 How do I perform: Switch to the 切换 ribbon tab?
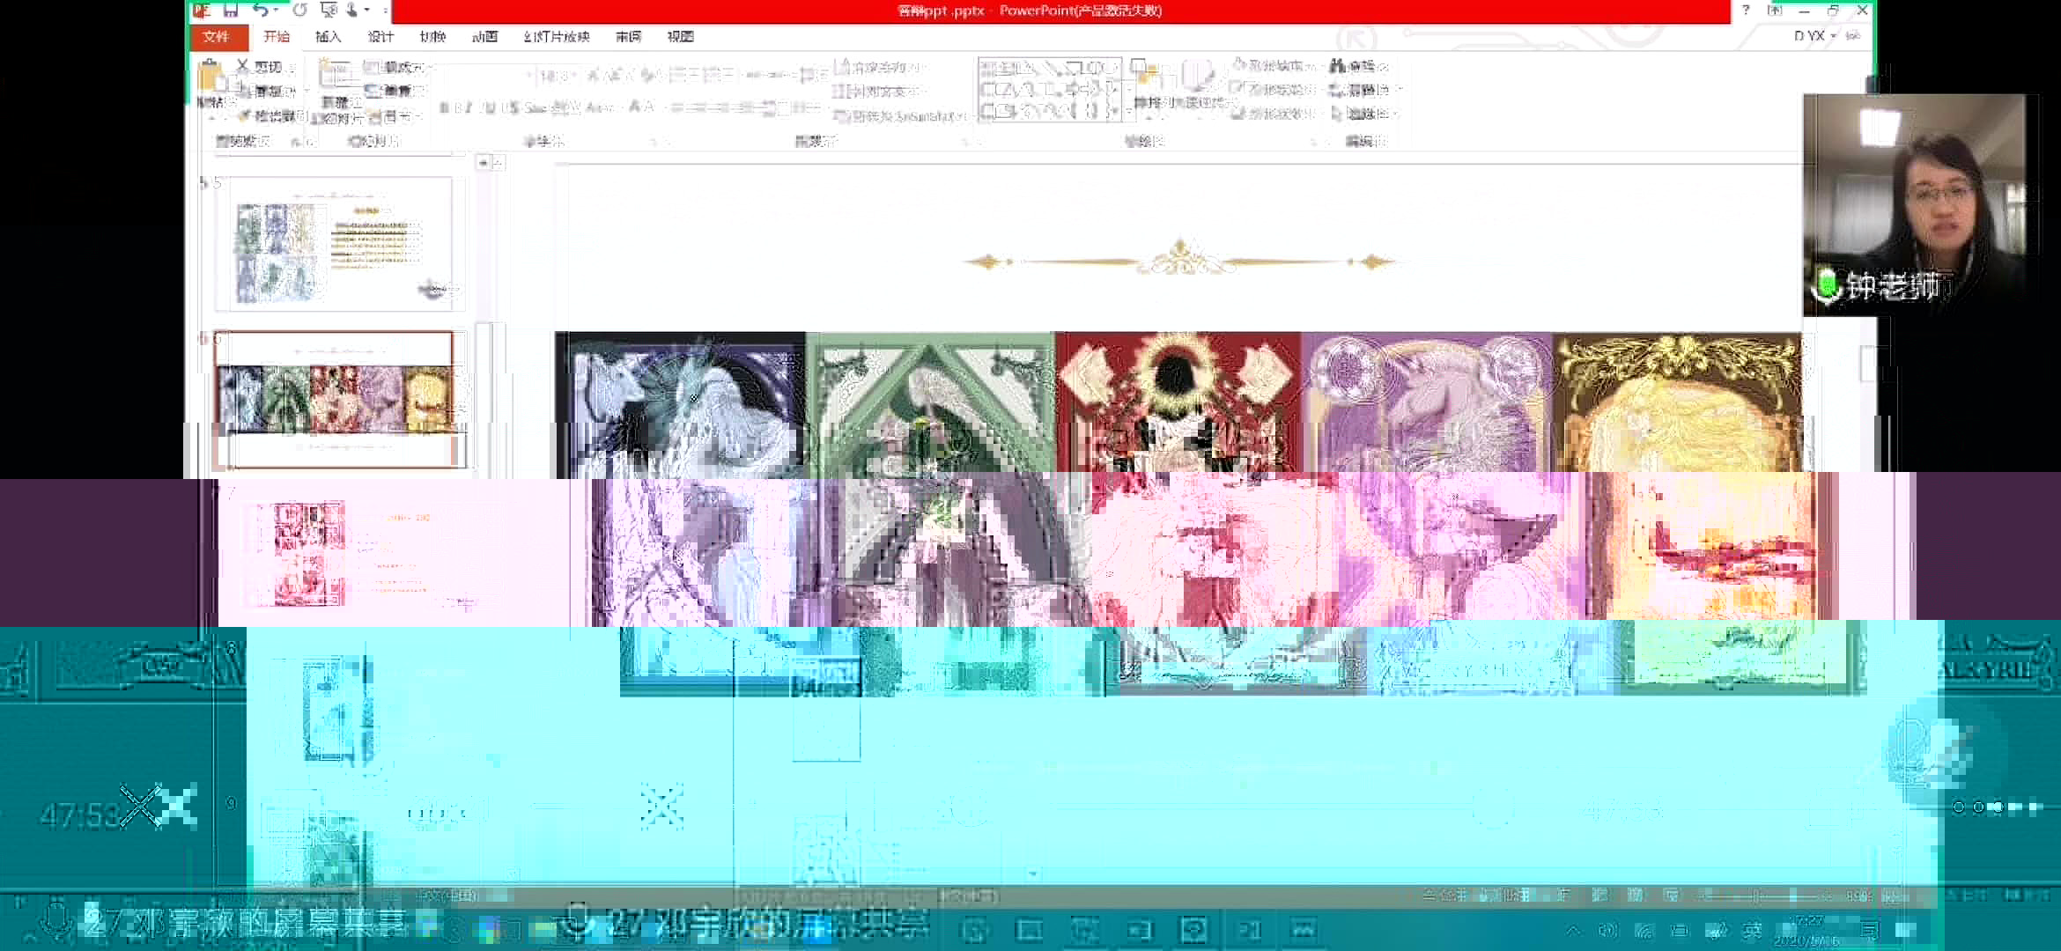tap(432, 37)
